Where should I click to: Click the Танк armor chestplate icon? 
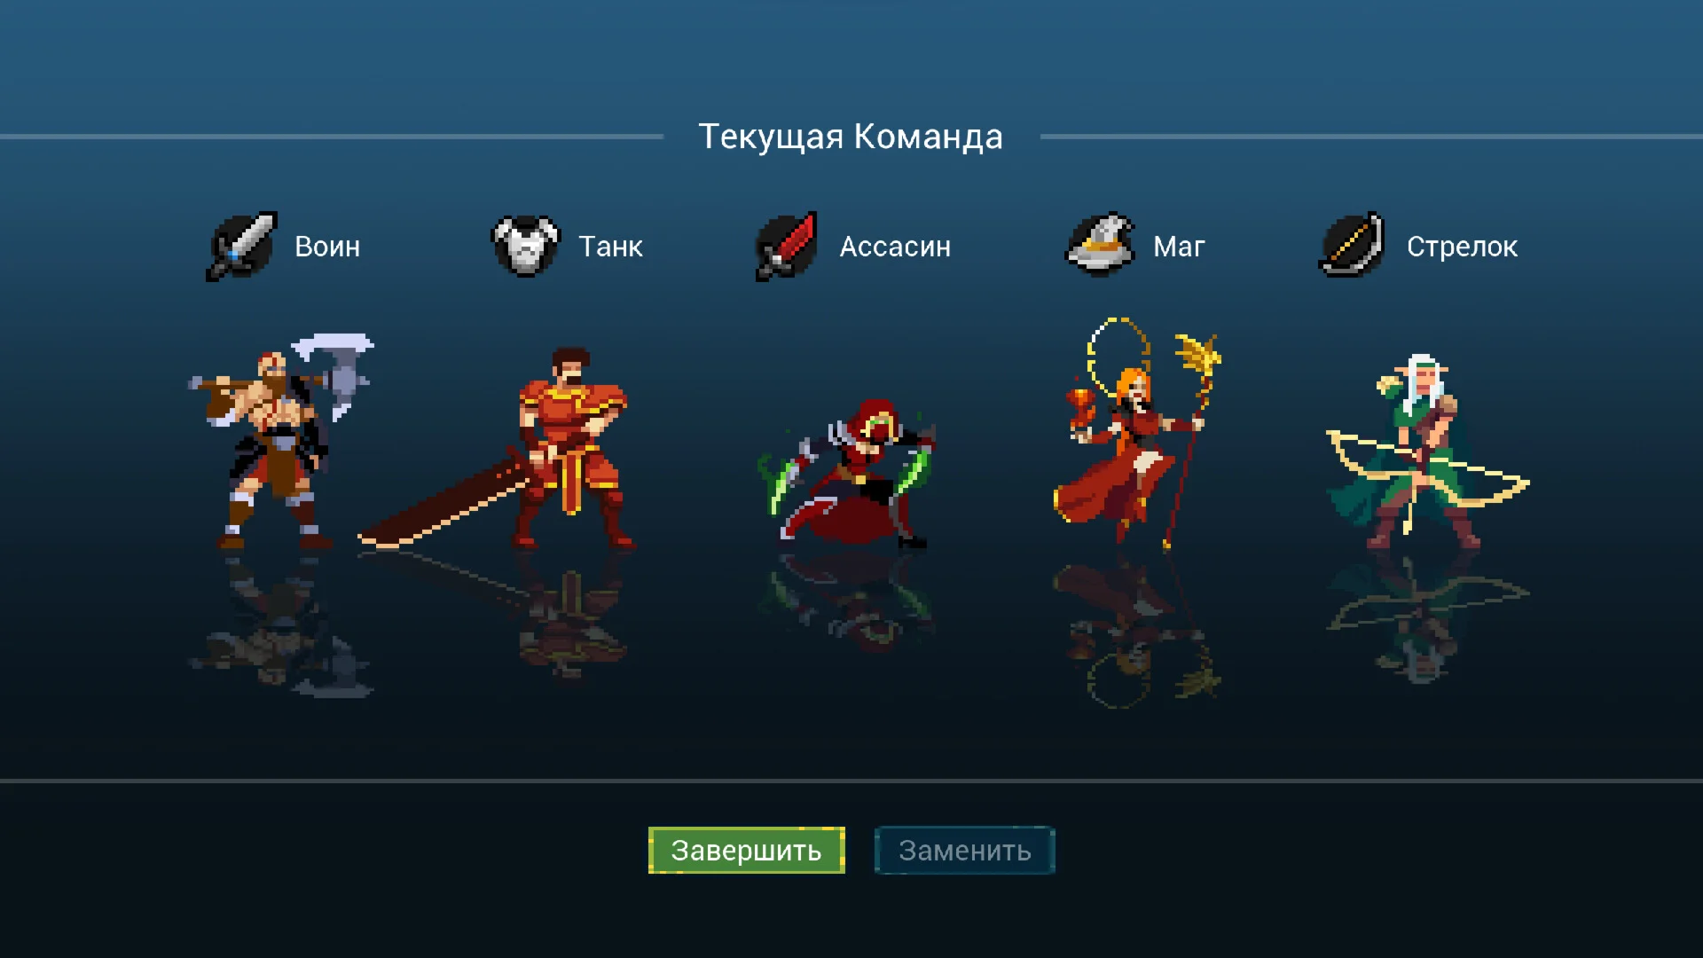(525, 246)
